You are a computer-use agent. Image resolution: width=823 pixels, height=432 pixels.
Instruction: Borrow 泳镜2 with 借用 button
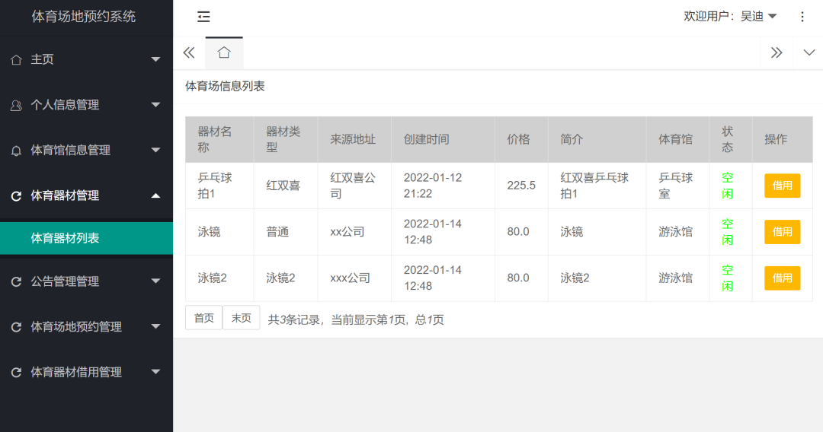tap(782, 278)
